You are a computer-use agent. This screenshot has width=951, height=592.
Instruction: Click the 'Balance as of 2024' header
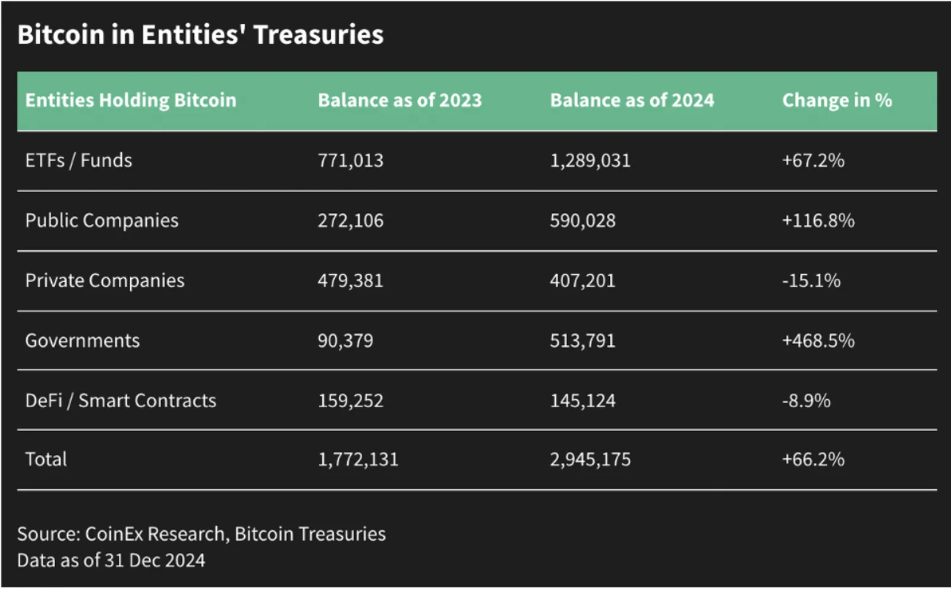point(632,100)
